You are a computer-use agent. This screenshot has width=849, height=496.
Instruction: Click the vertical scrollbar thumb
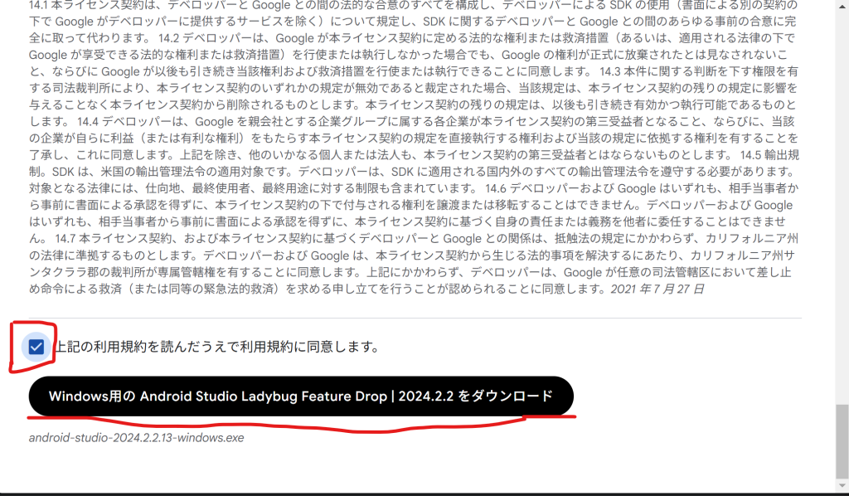tap(842, 441)
